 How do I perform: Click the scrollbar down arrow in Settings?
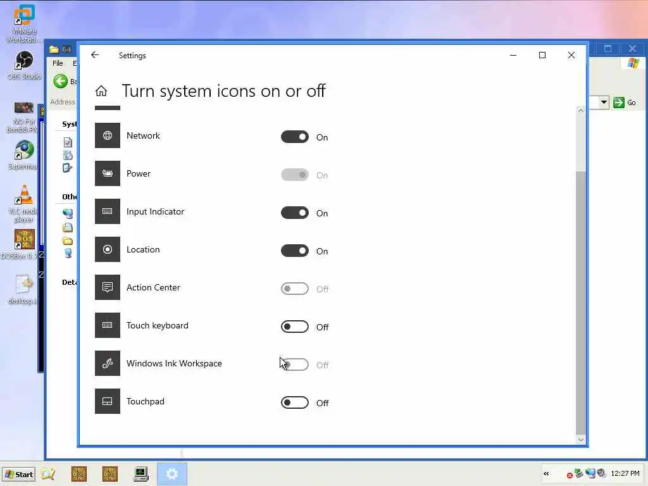click(x=581, y=439)
